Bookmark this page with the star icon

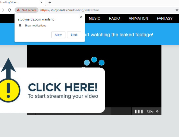pos(177,10)
